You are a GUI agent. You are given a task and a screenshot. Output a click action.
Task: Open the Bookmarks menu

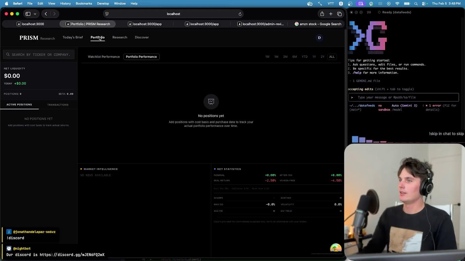click(x=84, y=4)
